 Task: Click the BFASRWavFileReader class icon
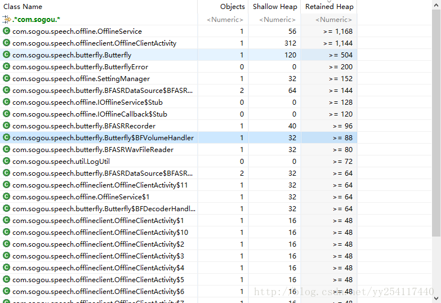coord(6,150)
